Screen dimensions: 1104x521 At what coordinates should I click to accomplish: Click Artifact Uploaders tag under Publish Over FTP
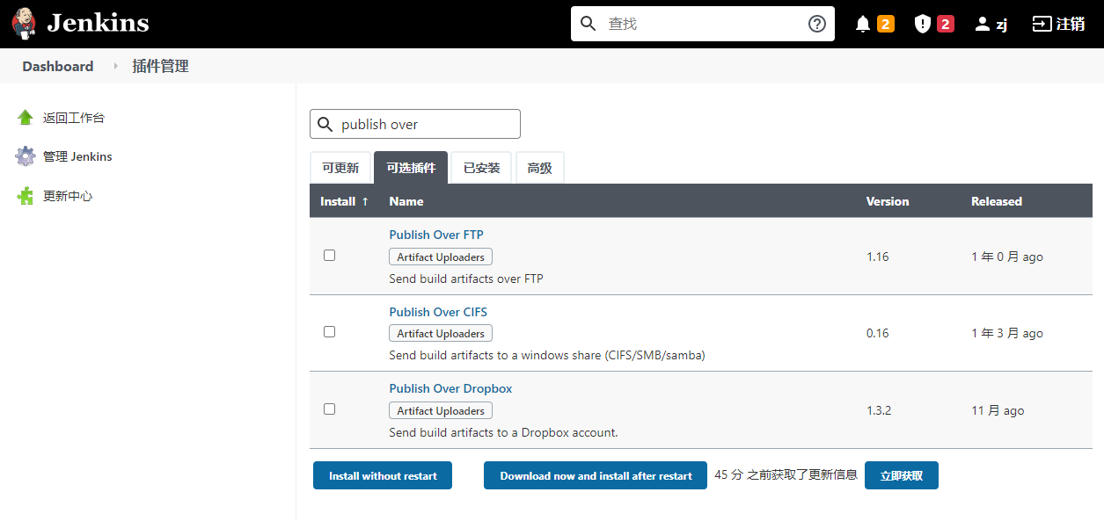pos(441,257)
